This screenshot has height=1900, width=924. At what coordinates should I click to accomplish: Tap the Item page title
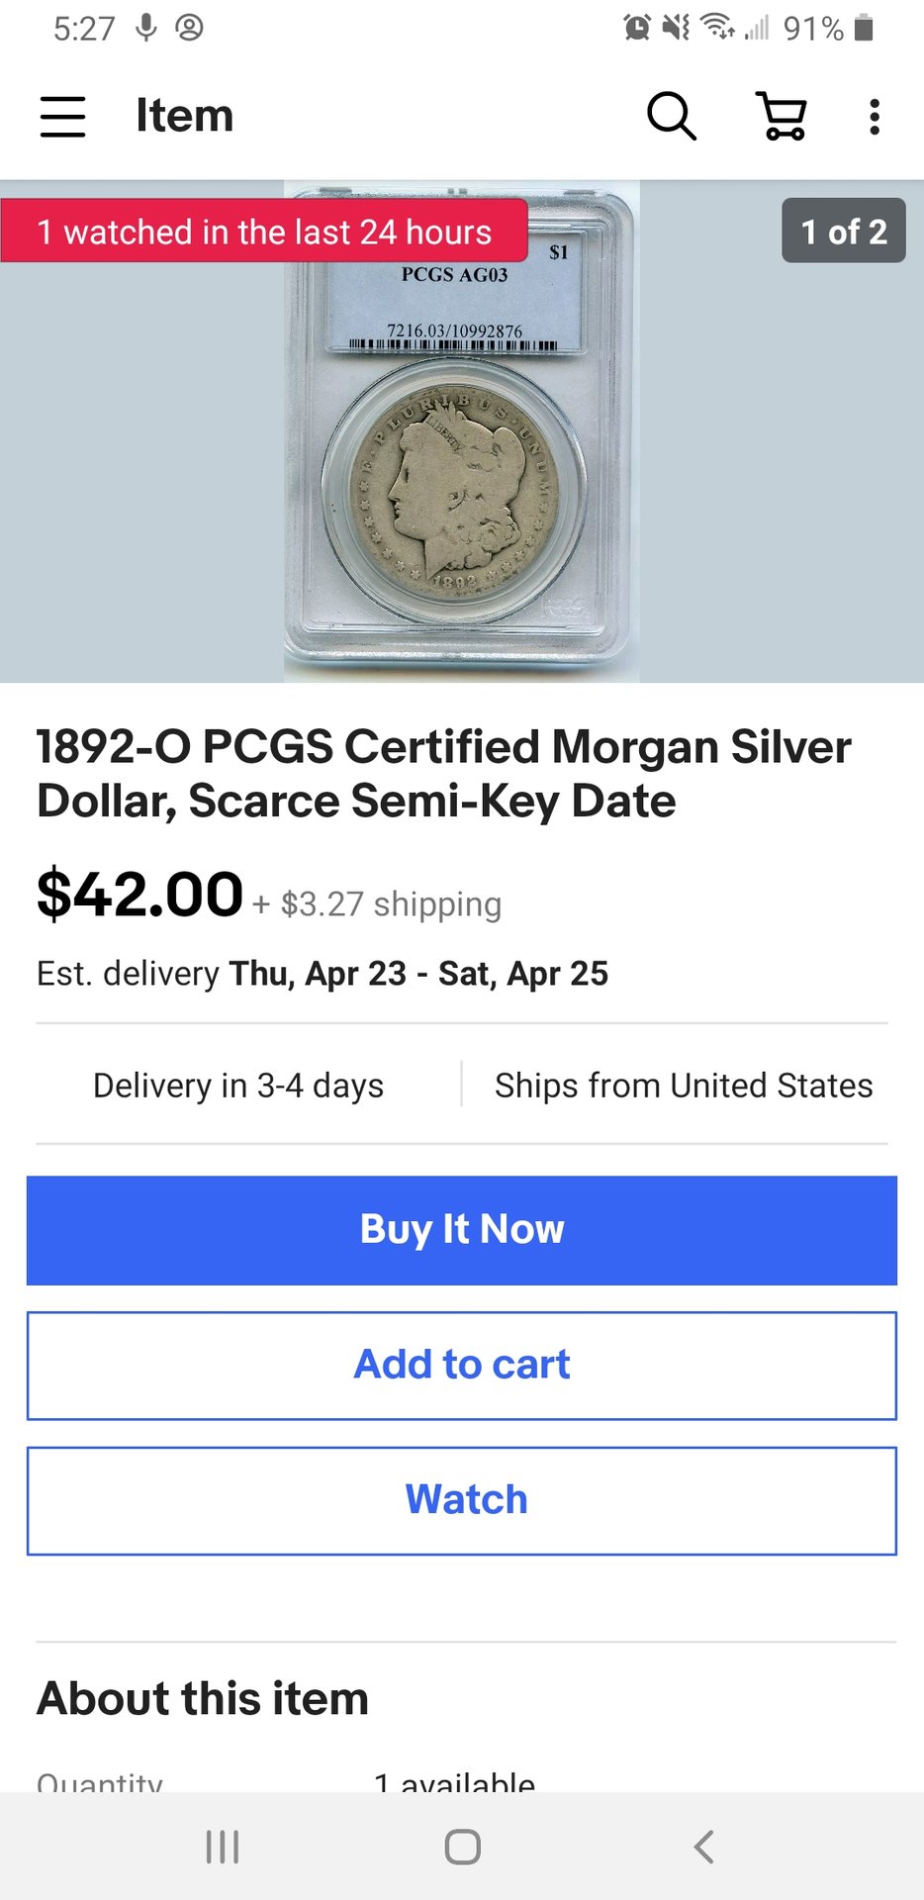[185, 116]
